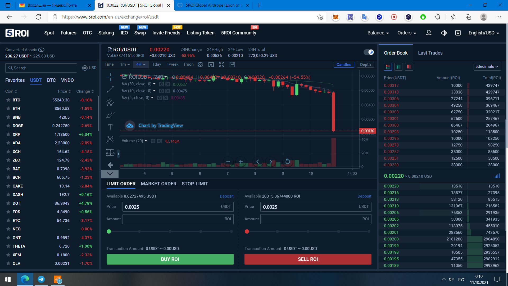Image resolution: width=508 pixels, height=286 pixels.
Task: Toggle BTC favorite star
Action: pos(8,100)
